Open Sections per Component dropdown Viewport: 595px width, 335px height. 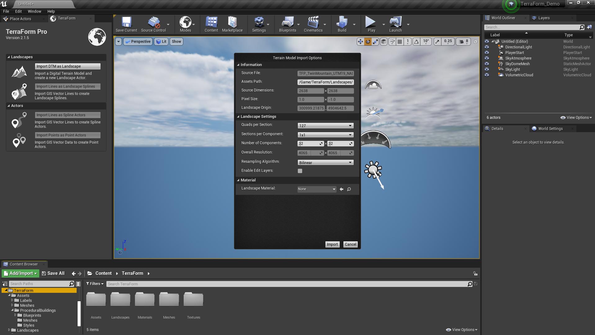tap(325, 135)
